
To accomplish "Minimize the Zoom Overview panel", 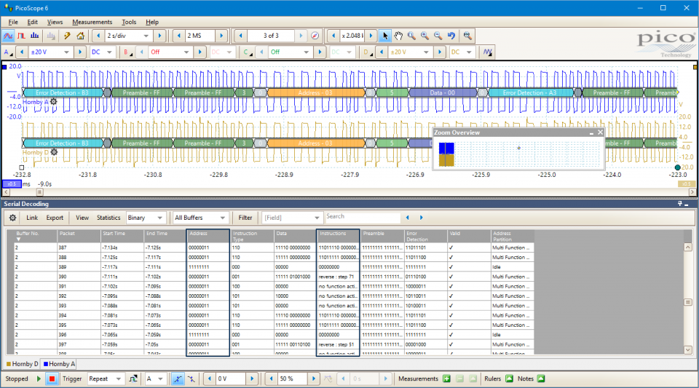I will 591,132.
